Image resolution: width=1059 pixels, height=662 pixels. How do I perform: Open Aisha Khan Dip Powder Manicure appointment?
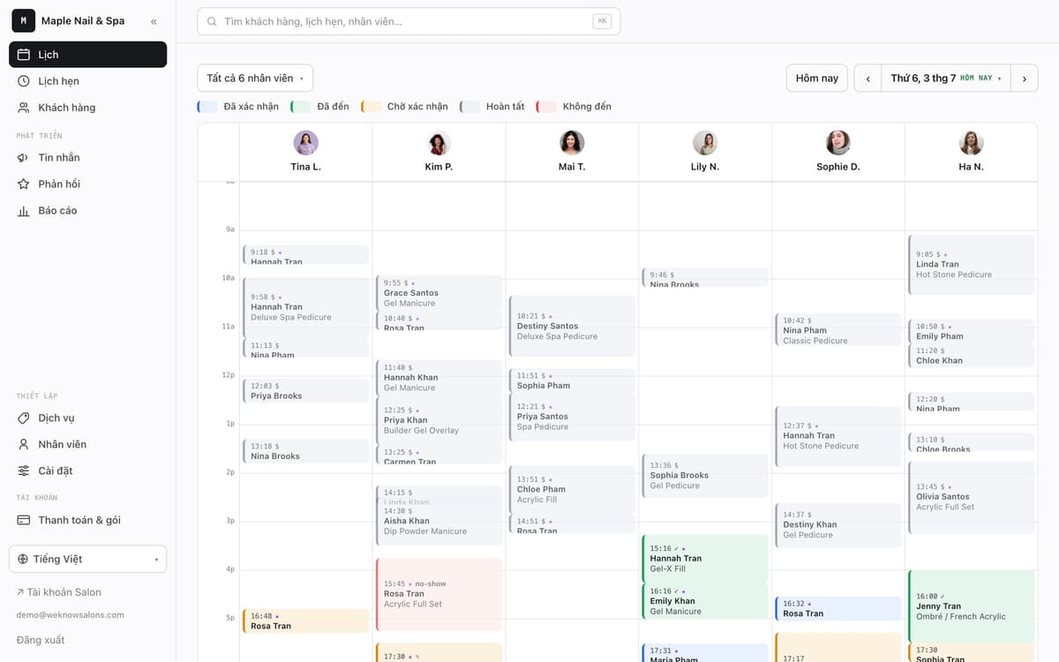439,523
